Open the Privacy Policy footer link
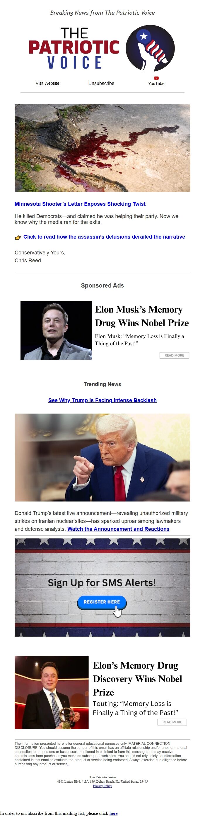 click(x=102, y=786)
